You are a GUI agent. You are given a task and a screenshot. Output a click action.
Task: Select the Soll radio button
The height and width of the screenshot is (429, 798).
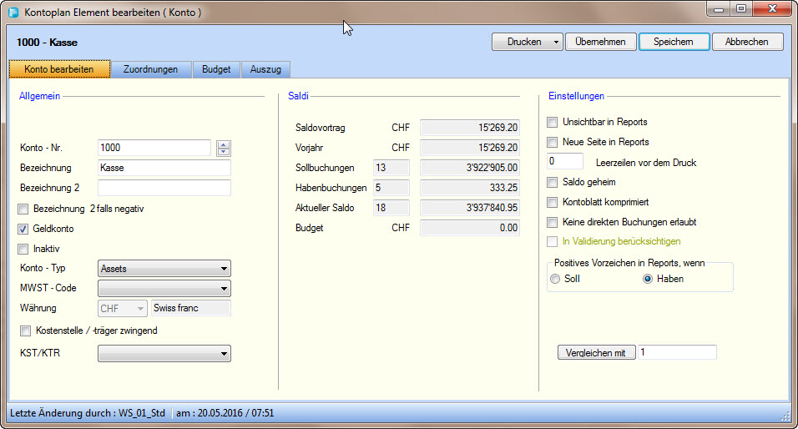556,279
